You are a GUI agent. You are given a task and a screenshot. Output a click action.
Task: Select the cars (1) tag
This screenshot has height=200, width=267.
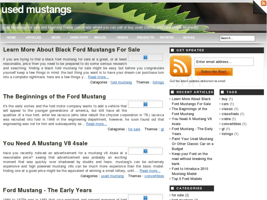point(228,104)
